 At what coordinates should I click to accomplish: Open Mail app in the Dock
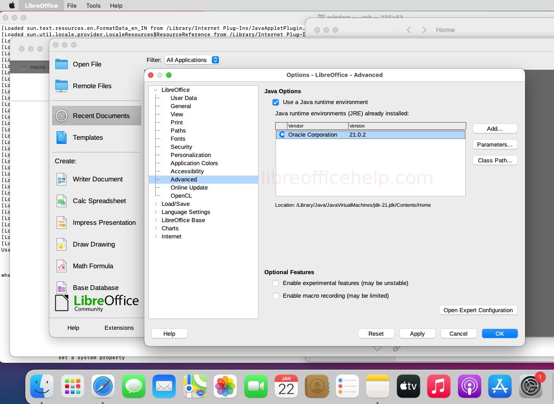(164, 387)
